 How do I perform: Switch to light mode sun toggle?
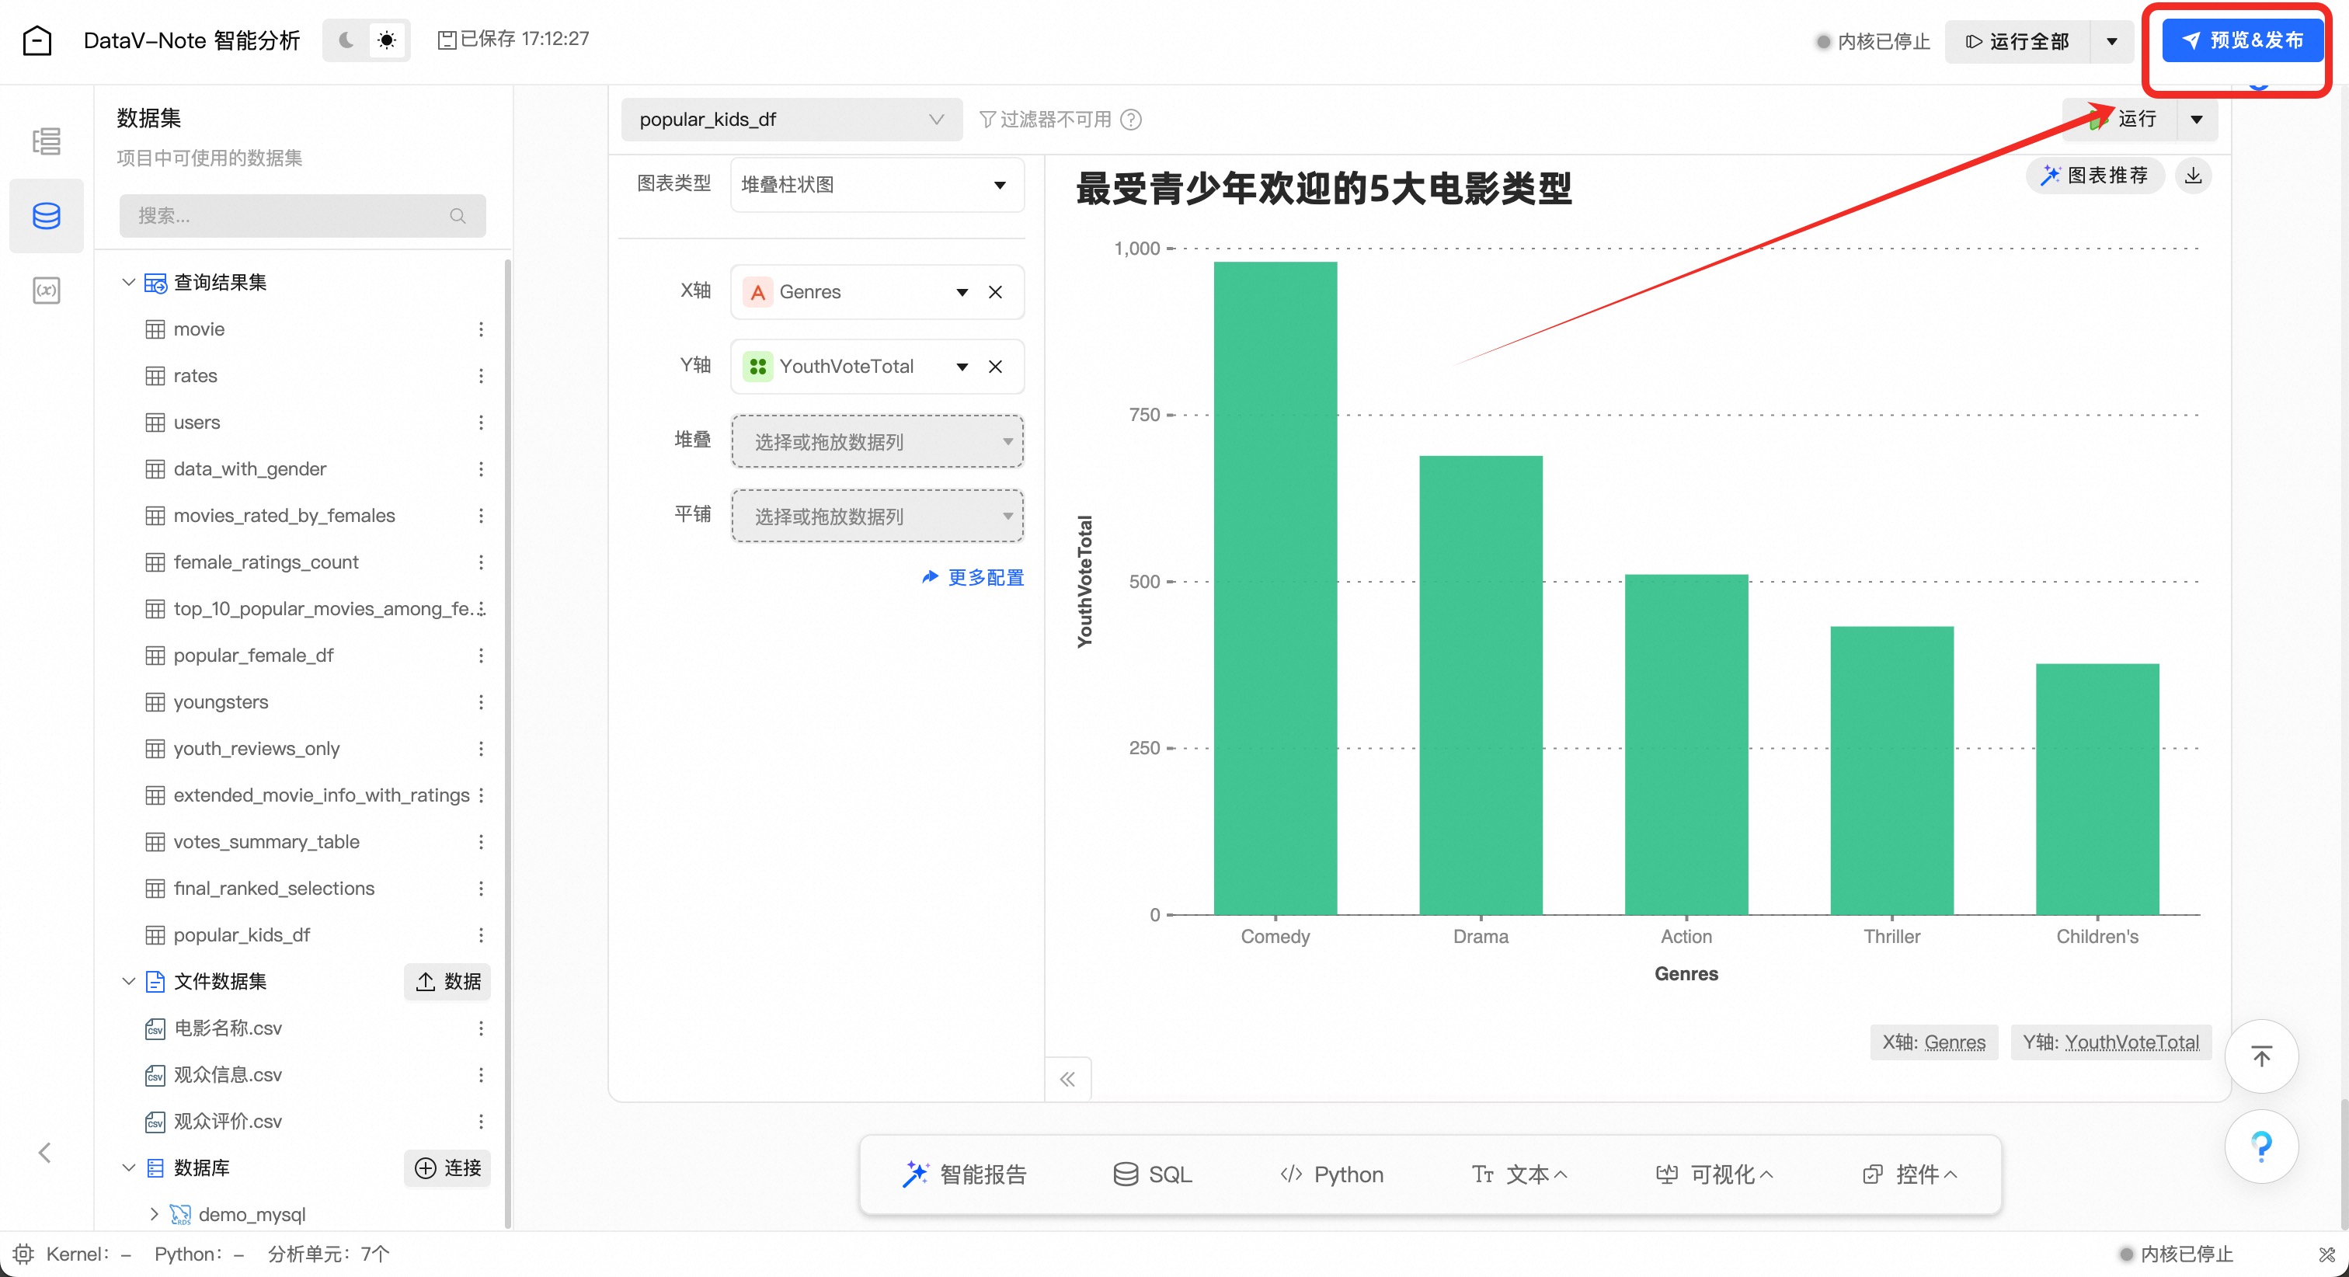[x=388, y=40]
